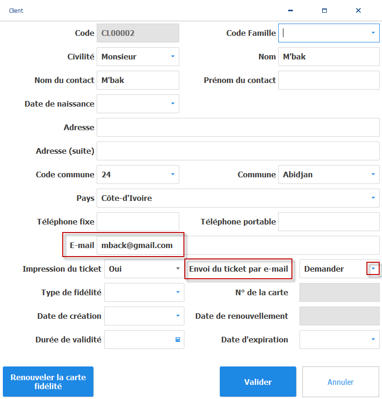Click the Type de fidélité label

coord(71,292)
